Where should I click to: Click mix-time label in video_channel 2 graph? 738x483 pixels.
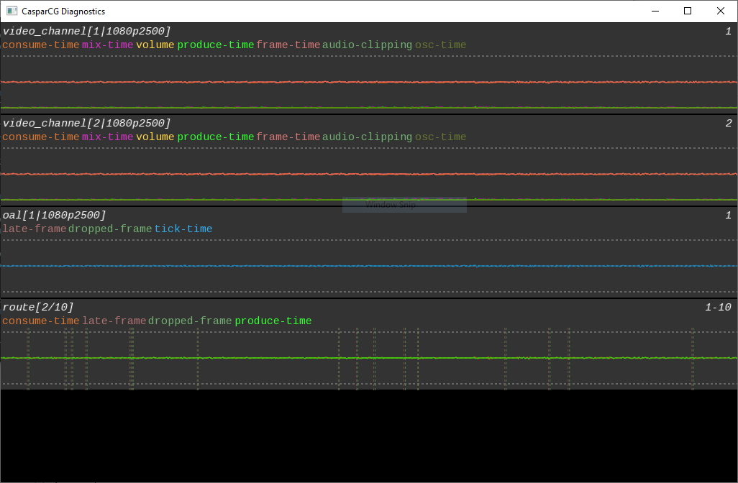pos(108,137)
